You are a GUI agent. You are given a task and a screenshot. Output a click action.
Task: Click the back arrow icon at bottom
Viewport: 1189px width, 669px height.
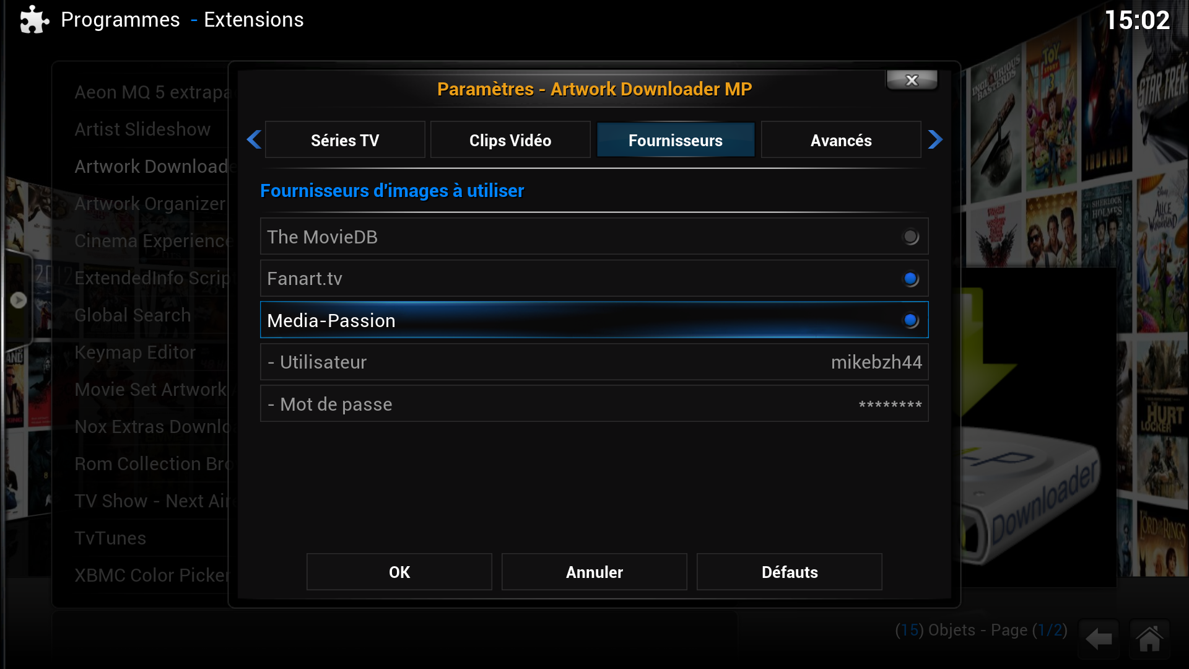pos(1099,639)
